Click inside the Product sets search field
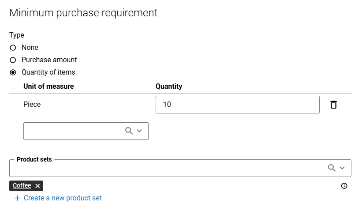This screenshot has height=211, width=362. coord(180,168)
